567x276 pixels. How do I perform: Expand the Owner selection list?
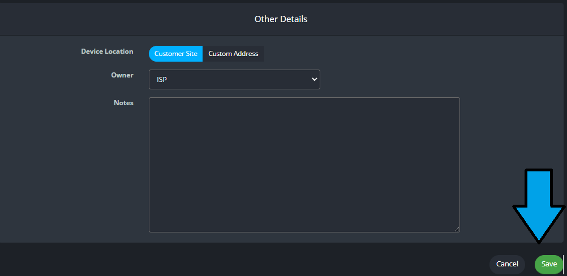point(234,80)
